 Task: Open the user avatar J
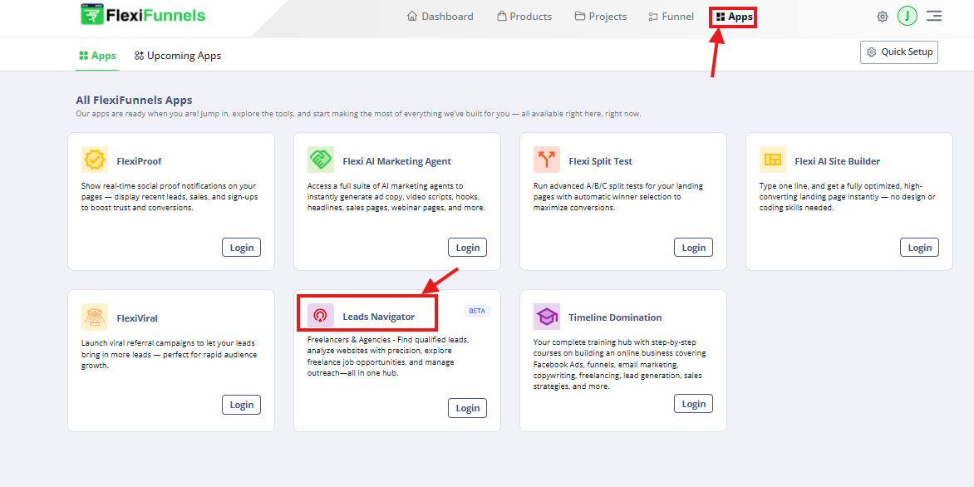click(907, 16)
